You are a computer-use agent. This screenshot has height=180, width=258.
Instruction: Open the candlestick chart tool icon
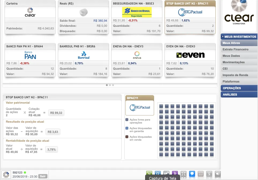pos(166,174)
